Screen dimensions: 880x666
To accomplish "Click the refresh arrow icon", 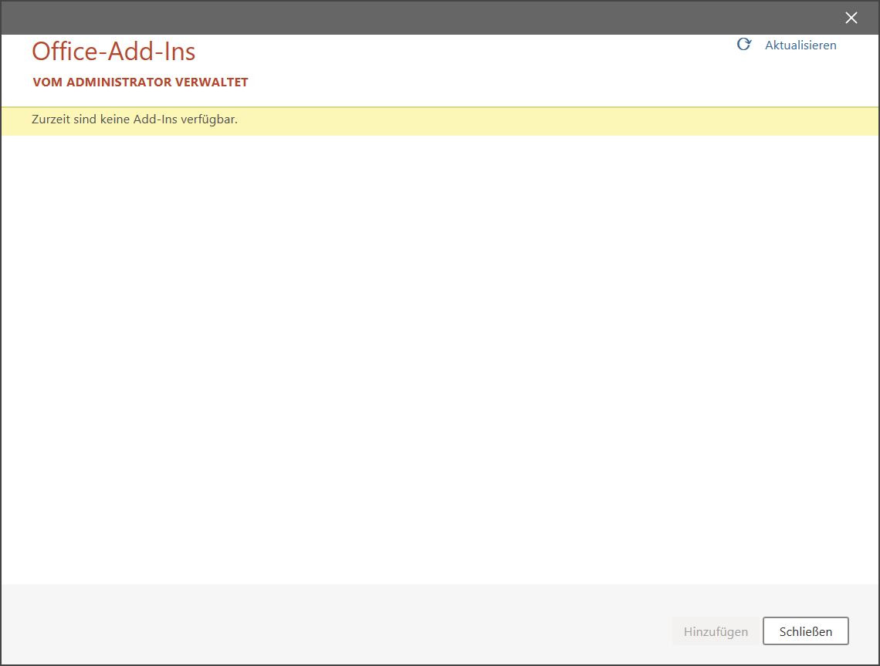I will (743, 44).
